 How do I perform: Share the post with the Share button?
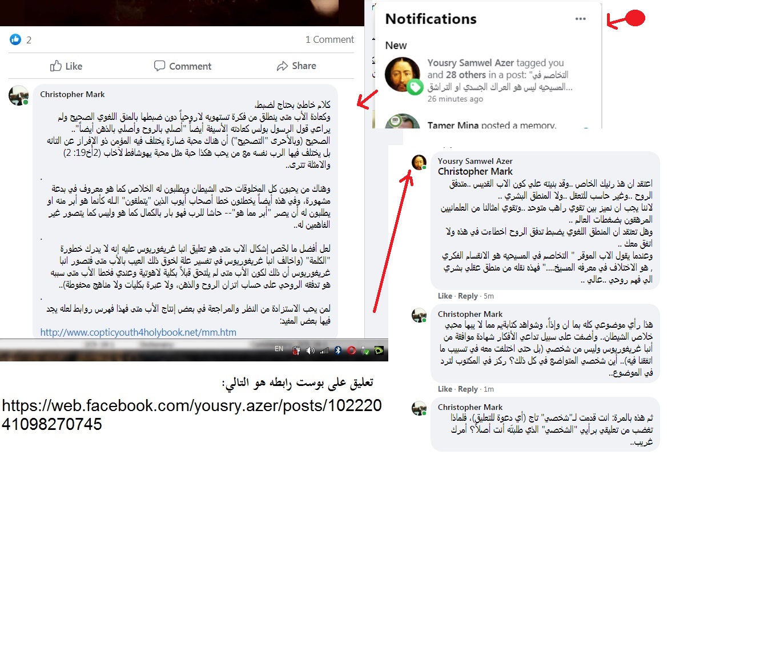click(296, 66)
